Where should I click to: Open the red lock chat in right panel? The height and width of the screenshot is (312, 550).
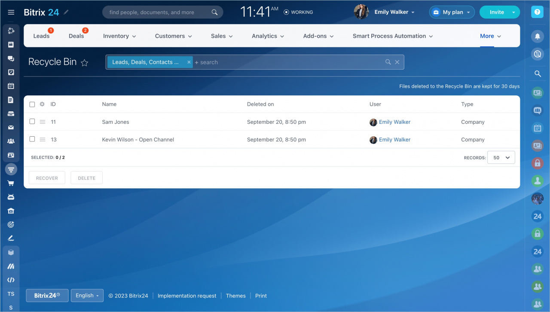538,163
